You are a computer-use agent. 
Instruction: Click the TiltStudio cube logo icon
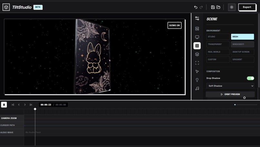(6, 7)
